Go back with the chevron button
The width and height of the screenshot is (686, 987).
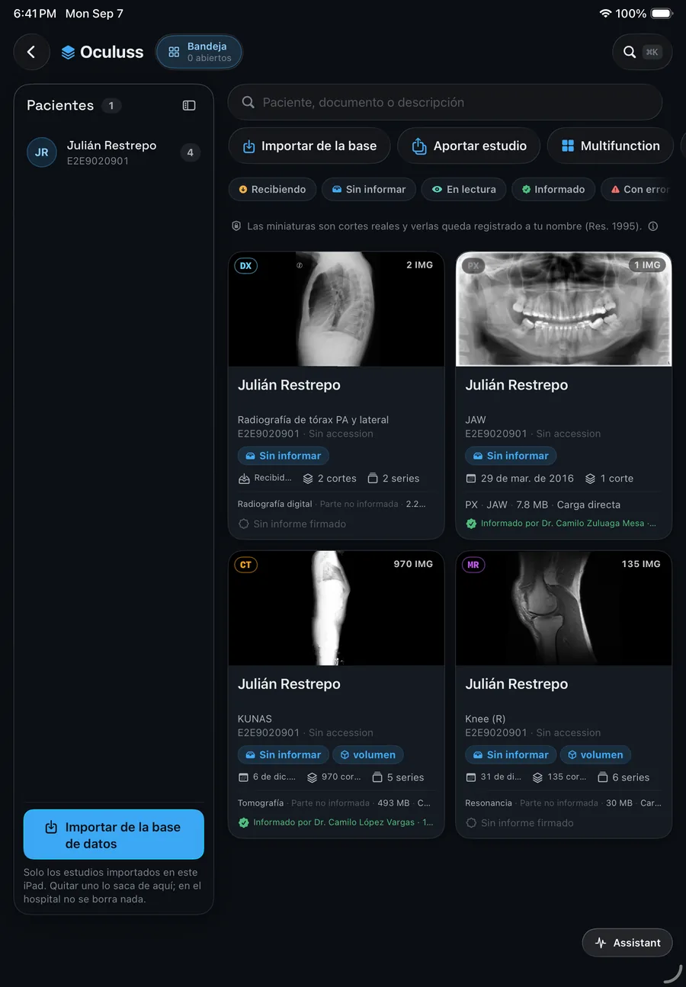click(x=31, y=52)
